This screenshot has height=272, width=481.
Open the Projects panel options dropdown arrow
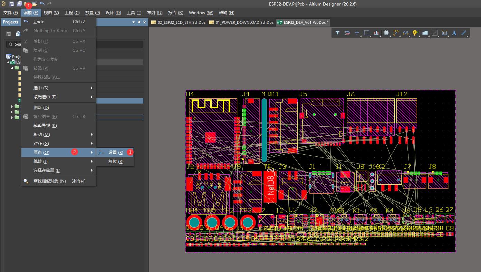tap(134, 22)
